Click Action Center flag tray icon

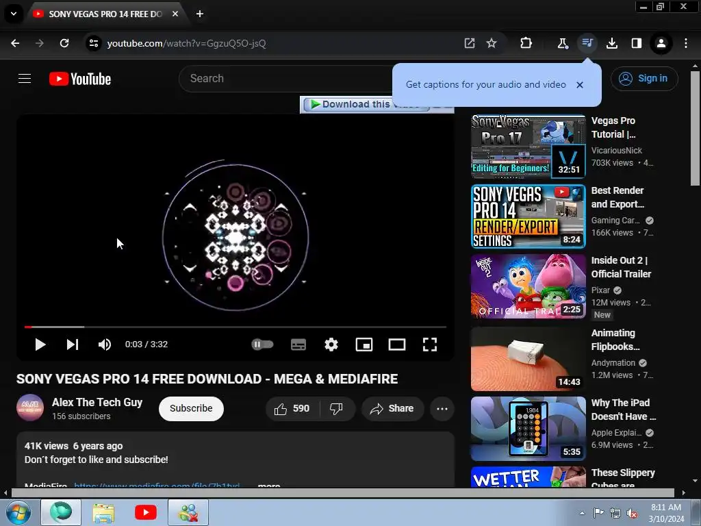pyautogui.click(x=598, y=513)
